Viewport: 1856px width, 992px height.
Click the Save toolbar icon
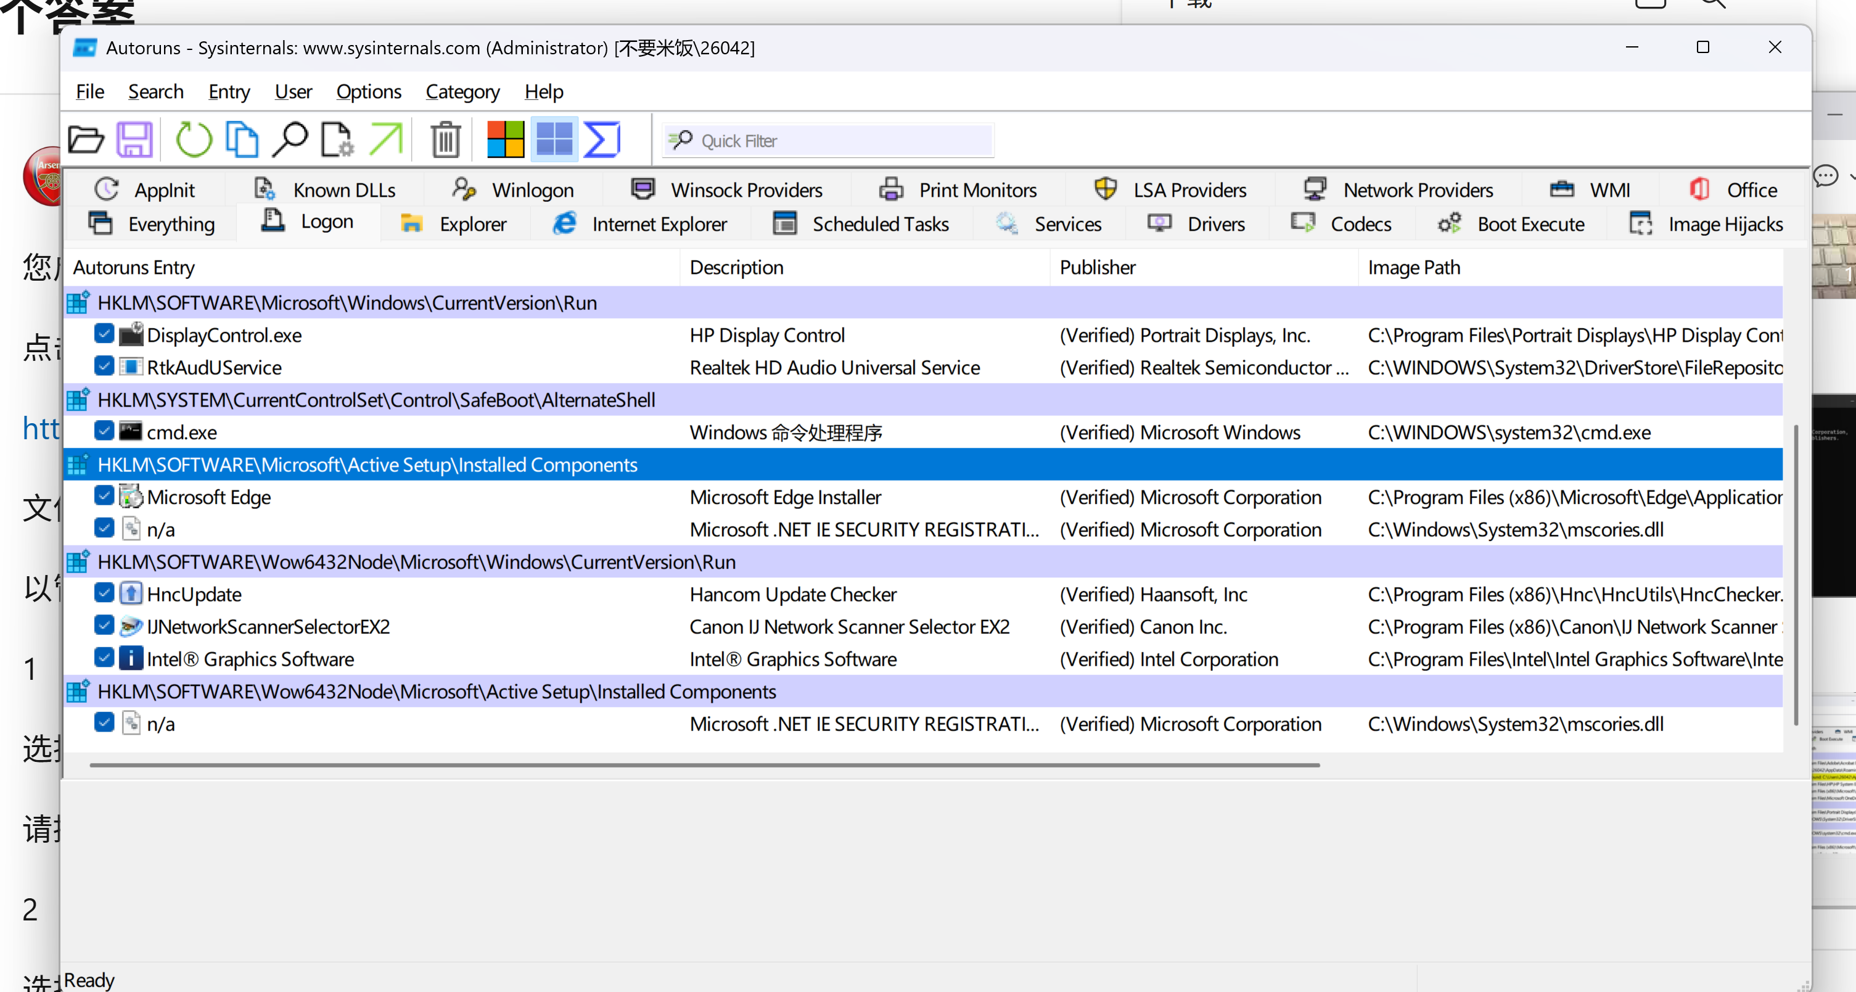tap(135, 139)
